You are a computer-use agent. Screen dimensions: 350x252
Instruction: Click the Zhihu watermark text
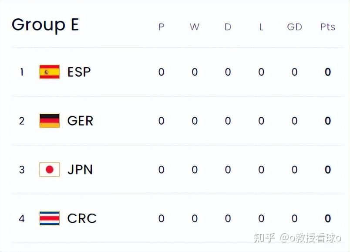(297, 238)
